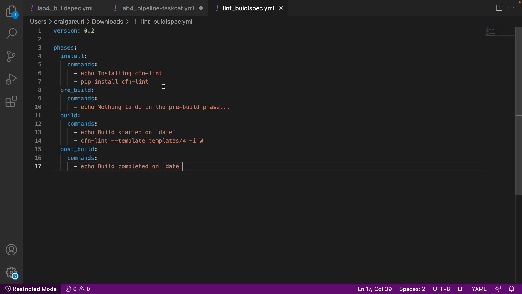Open the editor More Actions ellipsis
The width and height of the screenshot is (522, 294).
[x=511, y=8]
